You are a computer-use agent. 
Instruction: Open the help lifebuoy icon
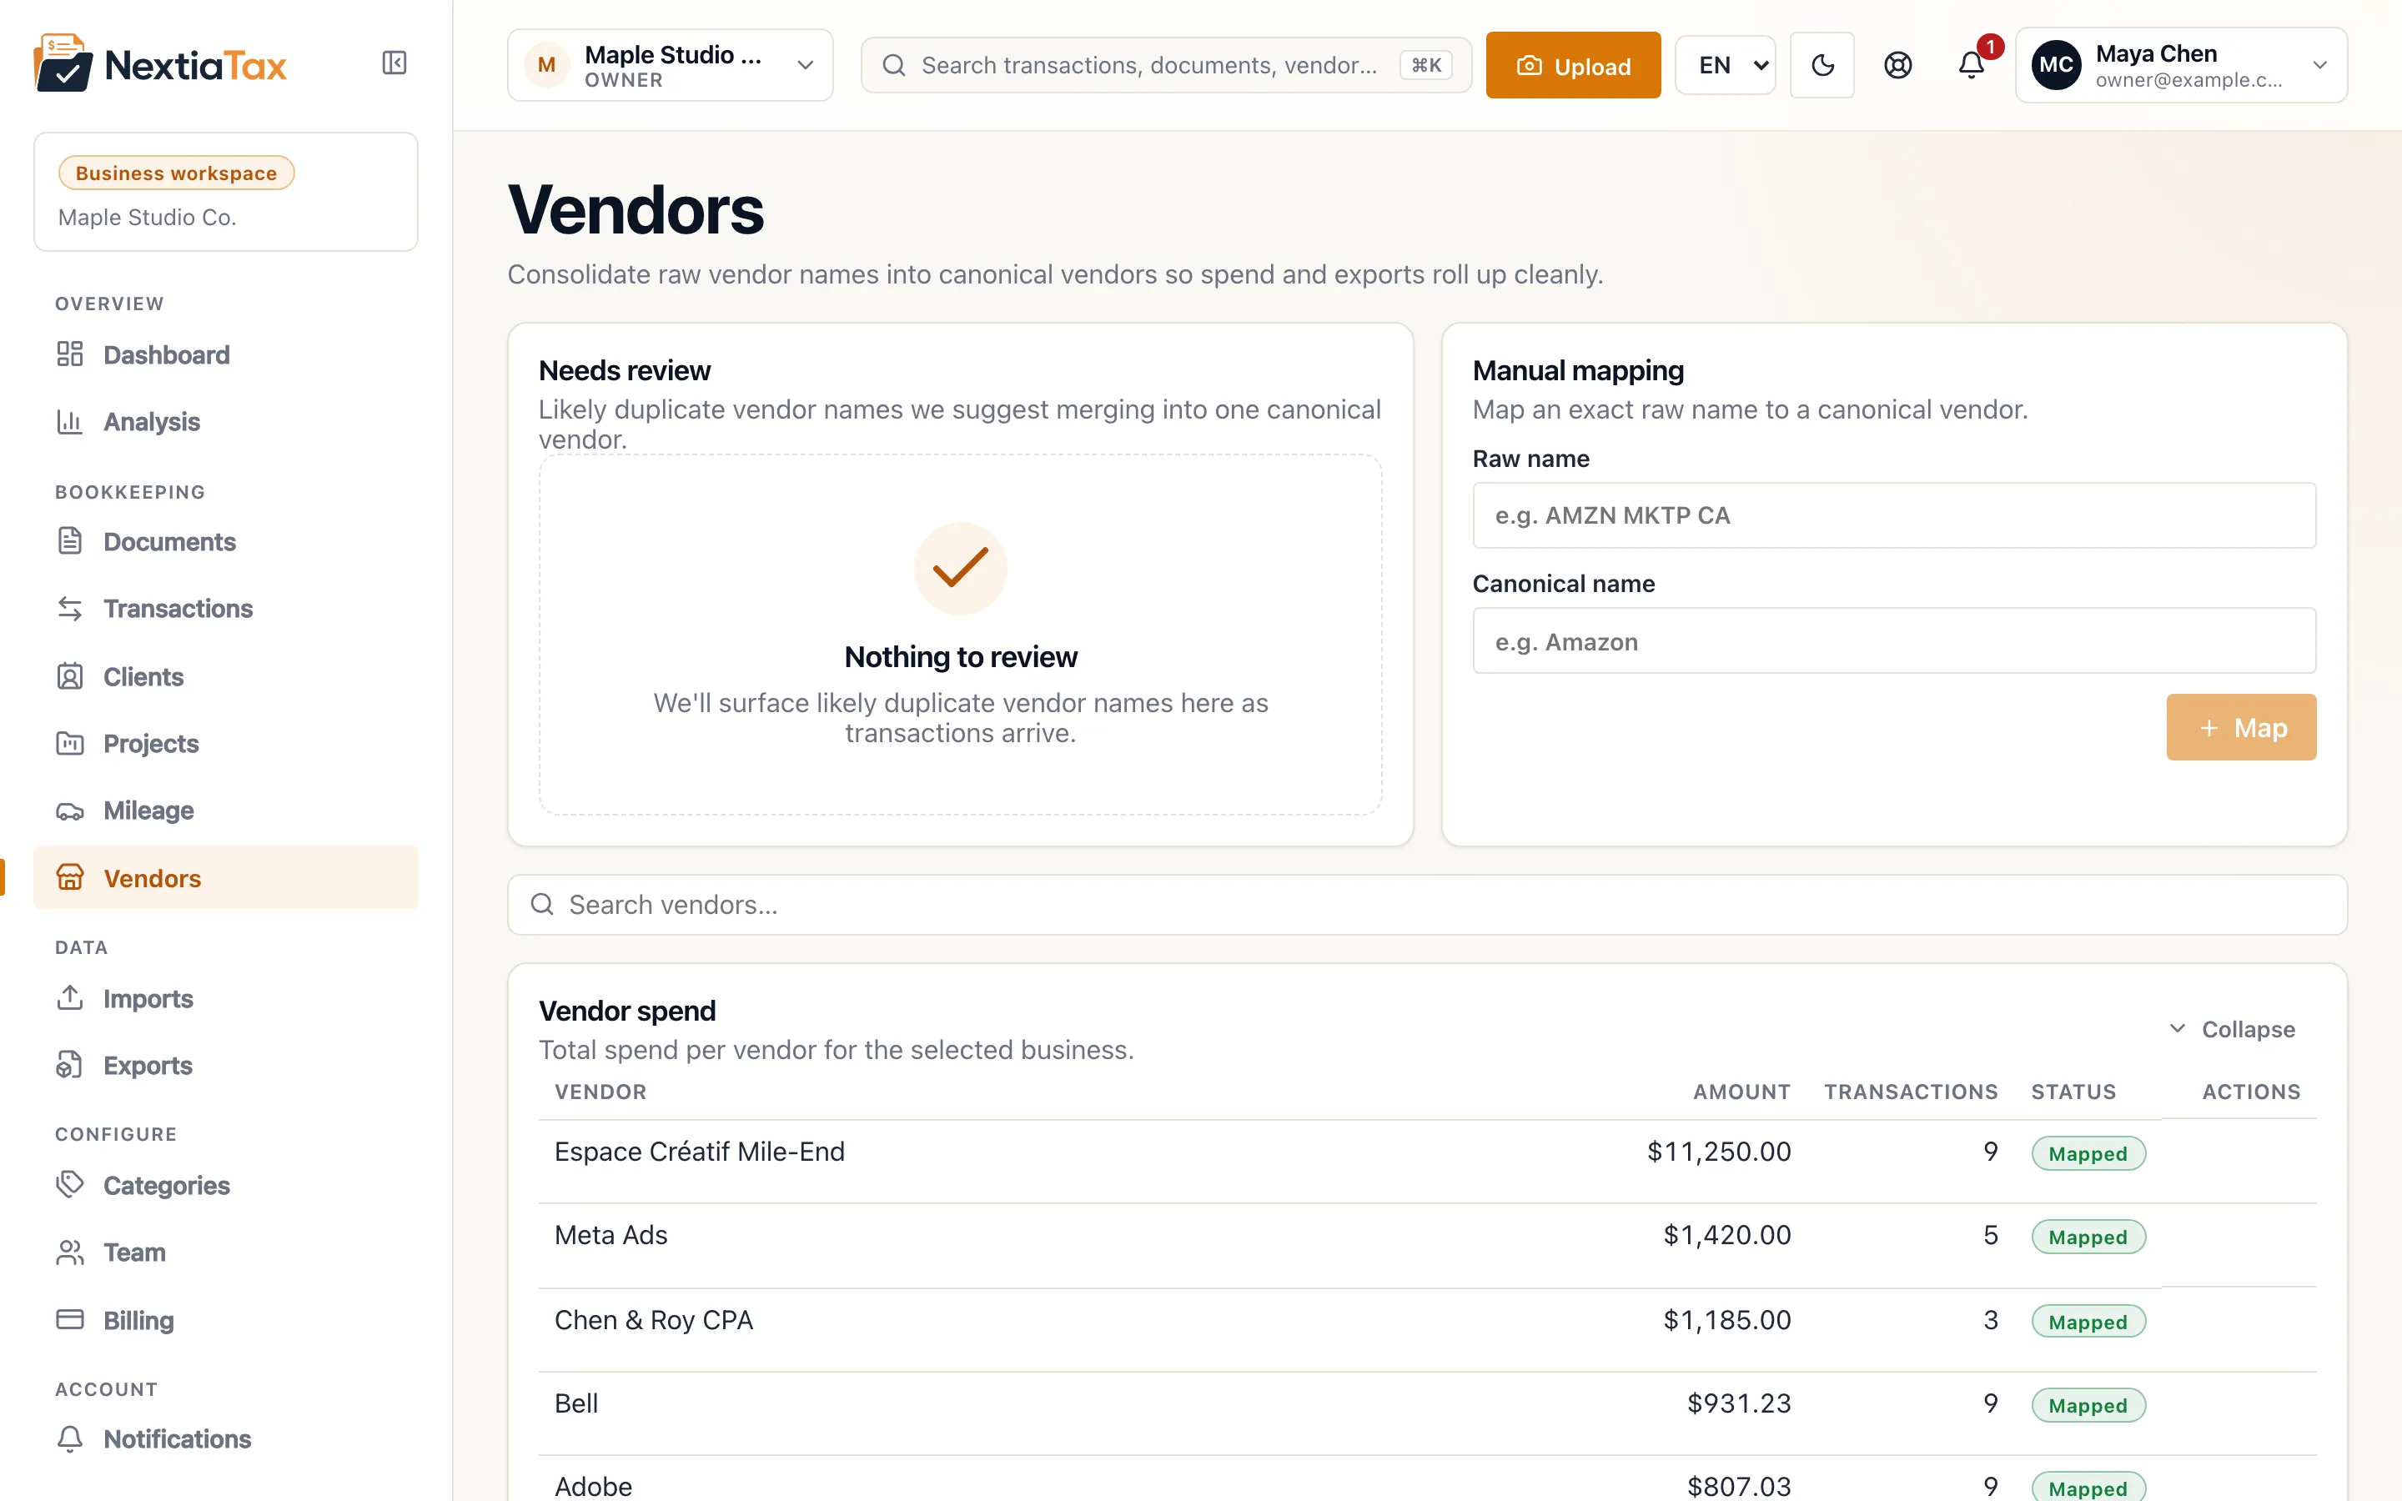(1897, 66)
